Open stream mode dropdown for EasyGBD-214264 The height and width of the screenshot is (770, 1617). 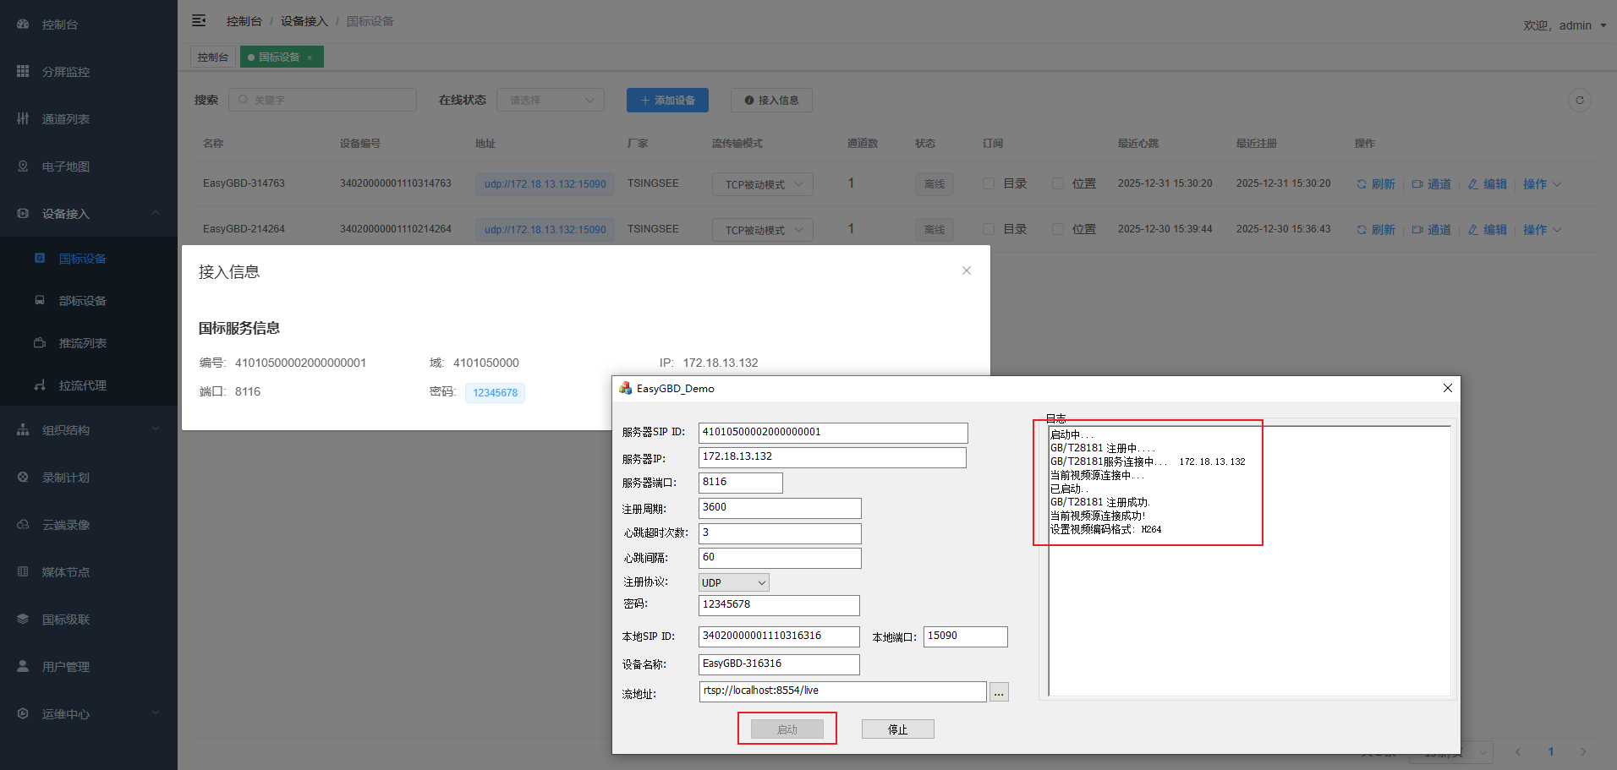tap(763, 230)
